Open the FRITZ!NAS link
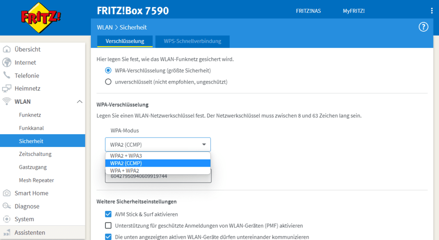The width and height of the screenshot is (439, 240). point(308,11)
